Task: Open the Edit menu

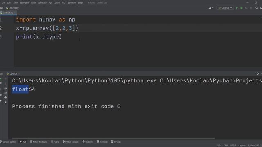Action: coord(9,3)
